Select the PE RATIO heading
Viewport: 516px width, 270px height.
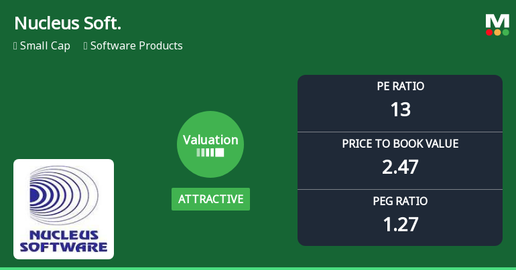(x=400, y=86)
